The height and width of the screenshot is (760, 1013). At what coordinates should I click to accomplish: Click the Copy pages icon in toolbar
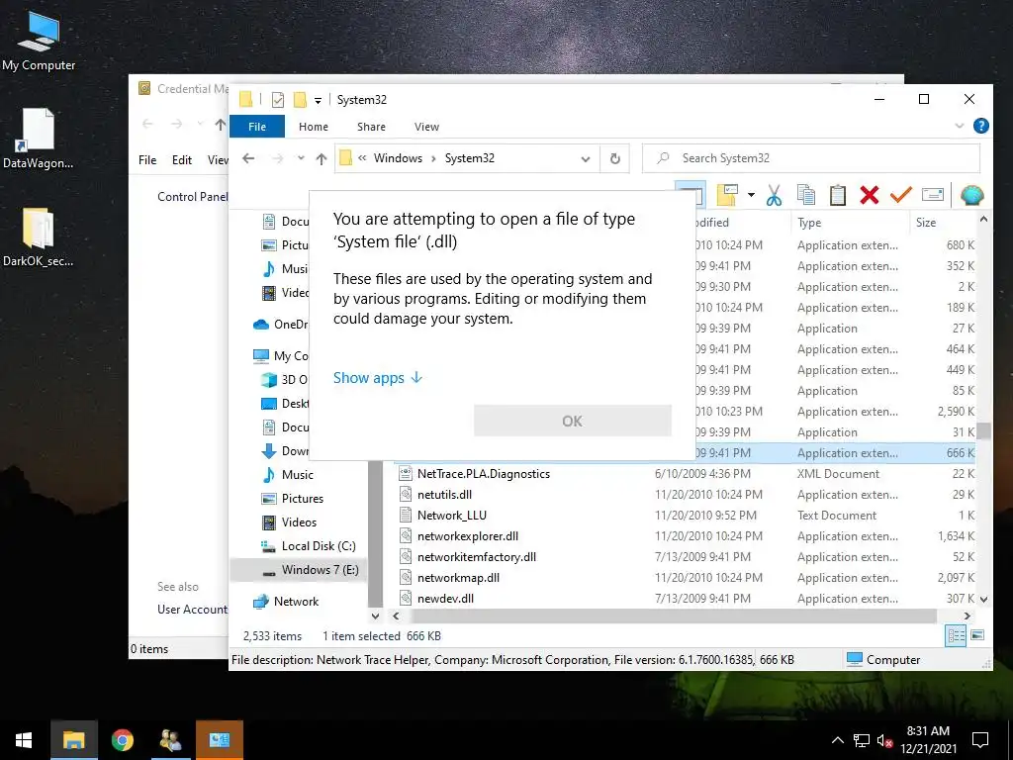(x=805, y=195)
